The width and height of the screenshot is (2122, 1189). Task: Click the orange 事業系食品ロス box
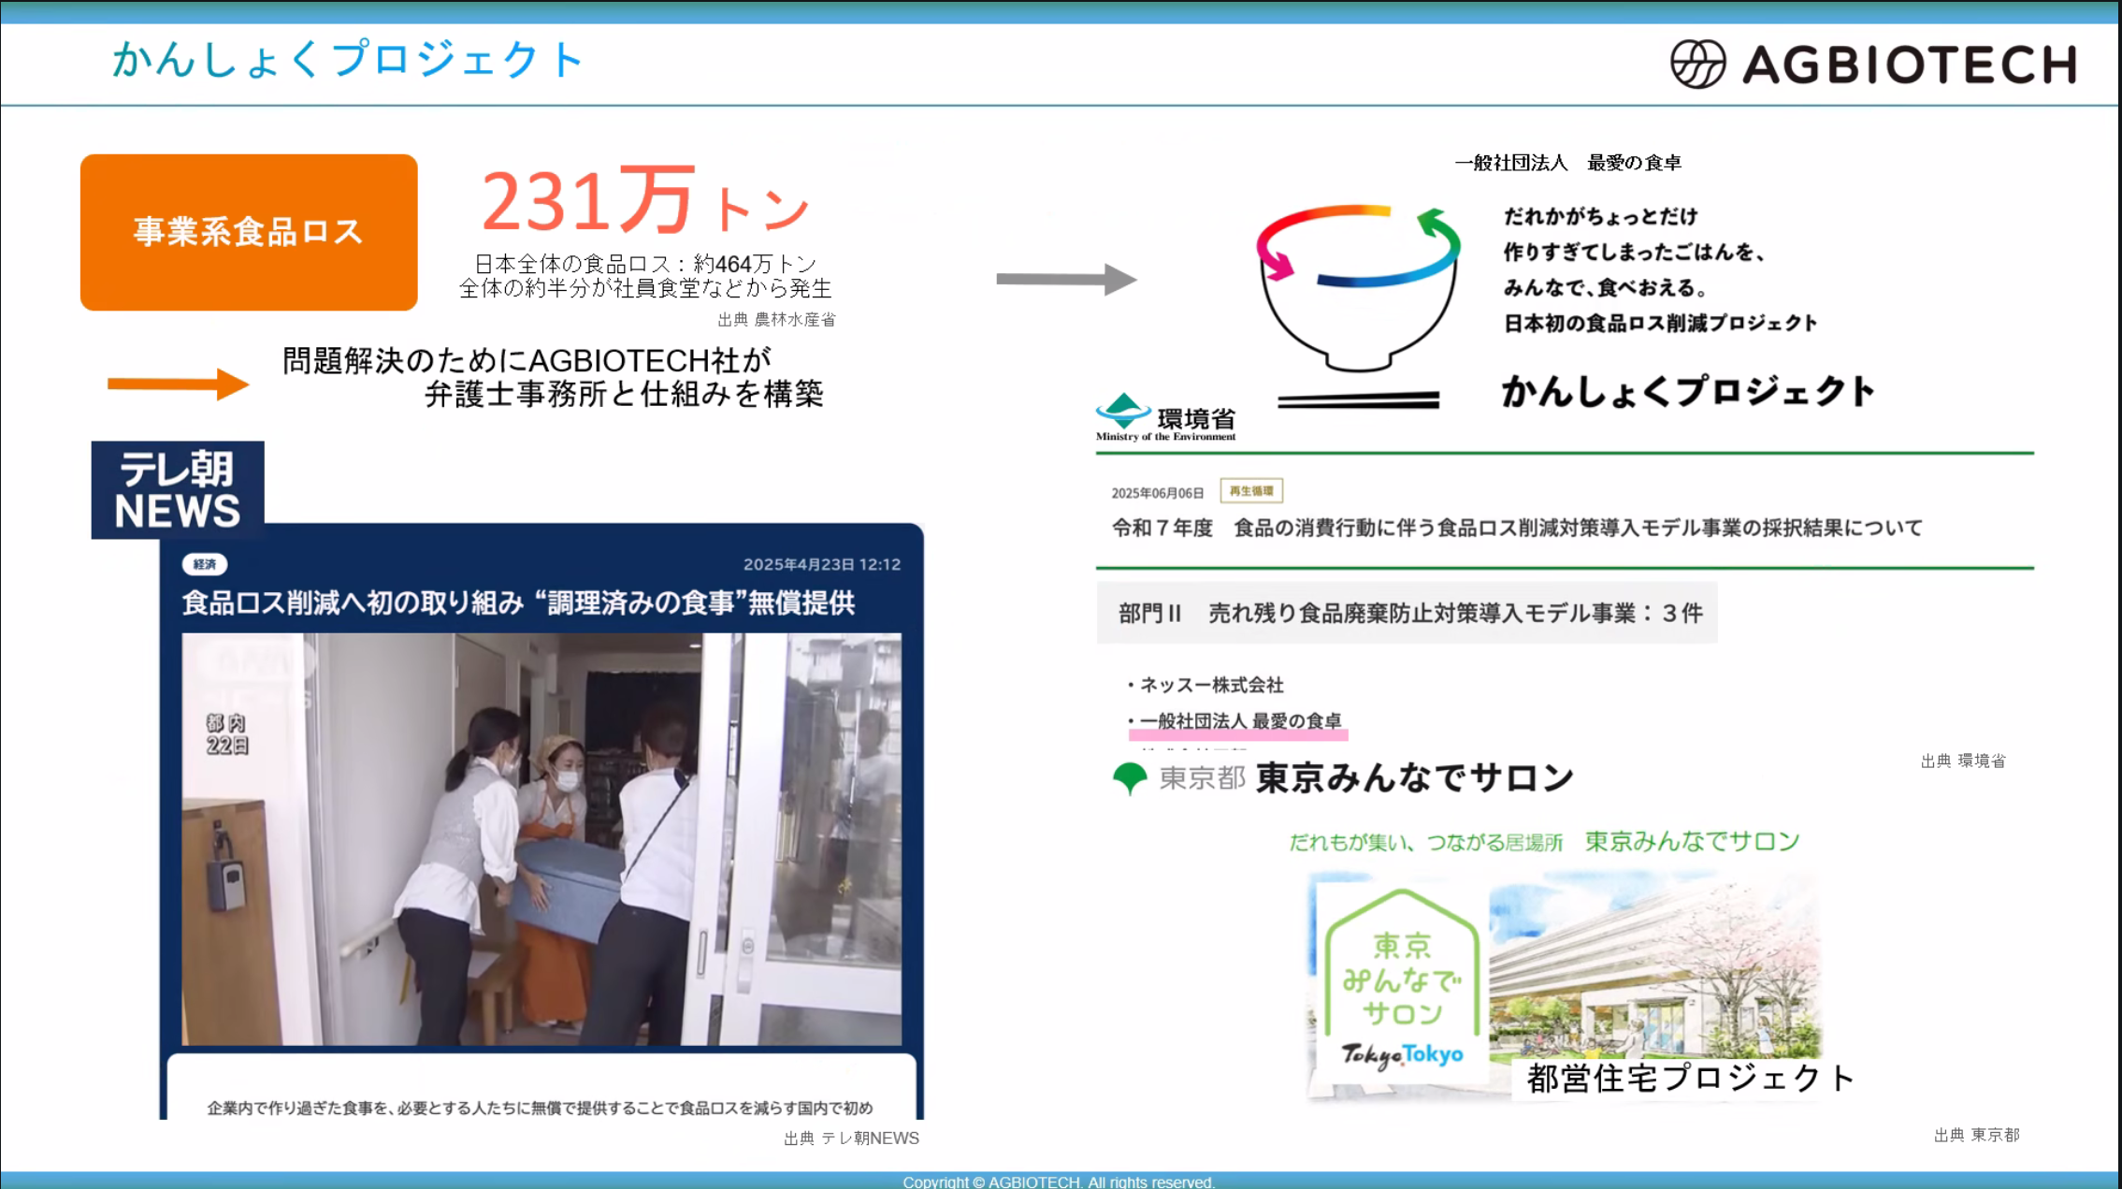click(x=249, y=232)
